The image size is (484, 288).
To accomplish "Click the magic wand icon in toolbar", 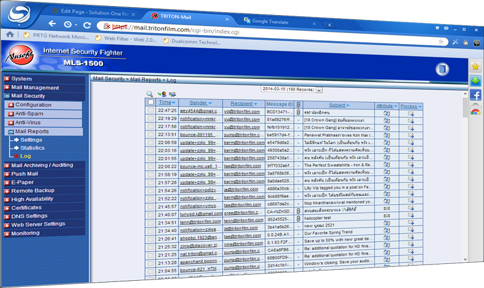I will point(455,42).
